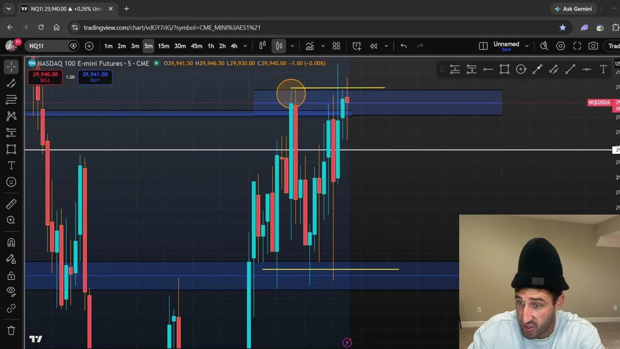
Task: Expand the Unnamed layout dropdown arrow
Action: [x=527, y=46]
